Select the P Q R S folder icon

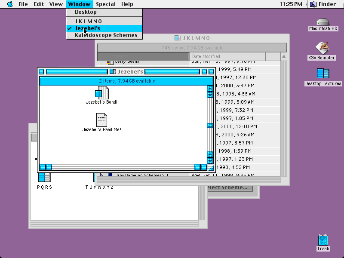coord(45,178)
